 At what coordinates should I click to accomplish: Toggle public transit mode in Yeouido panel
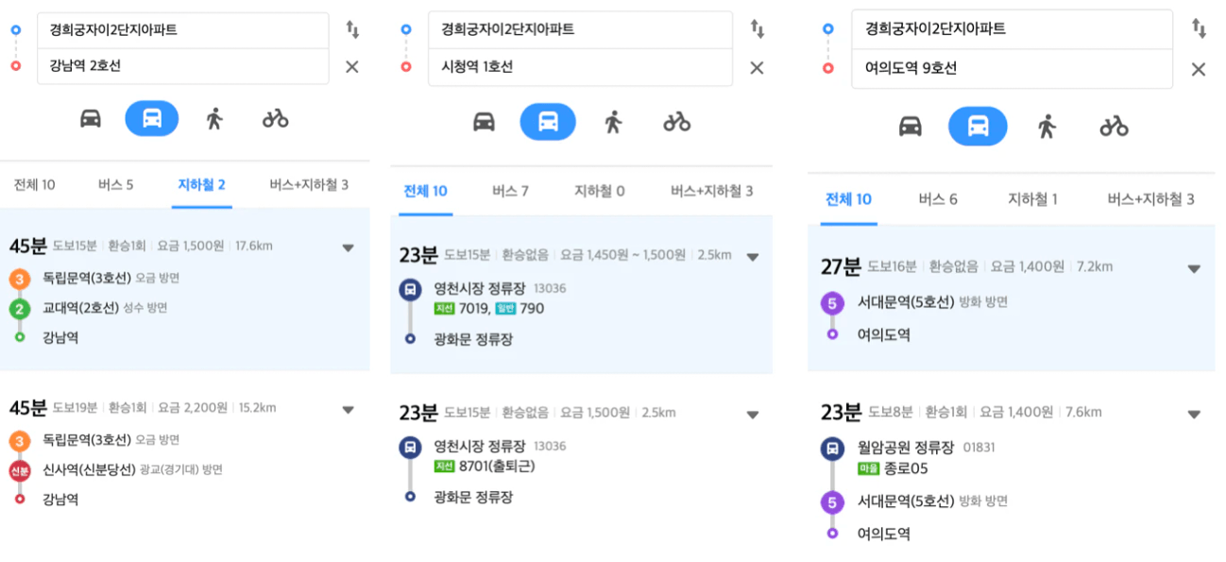tap(978, 126)
